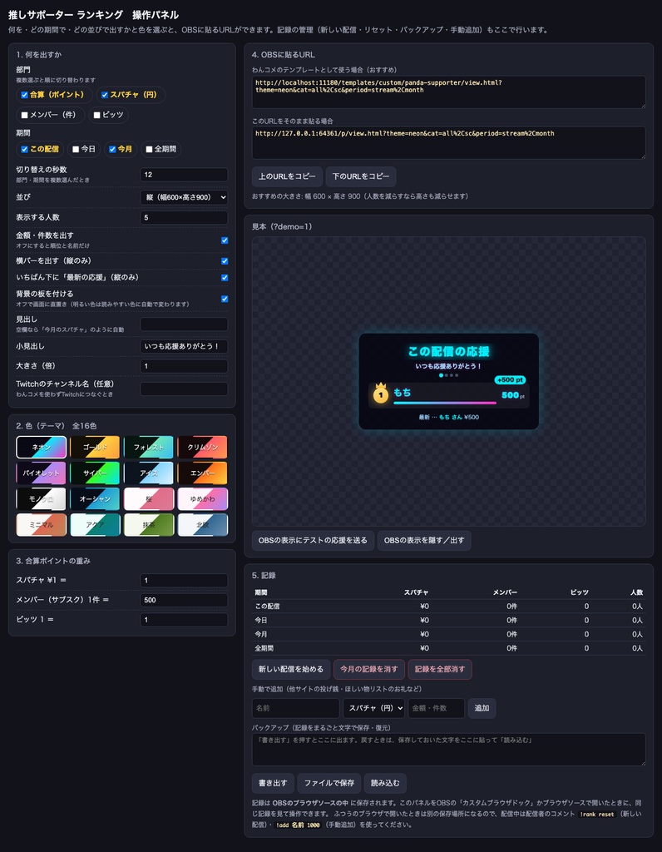Open the 並び layout dropdown

(x=184, y=197)
